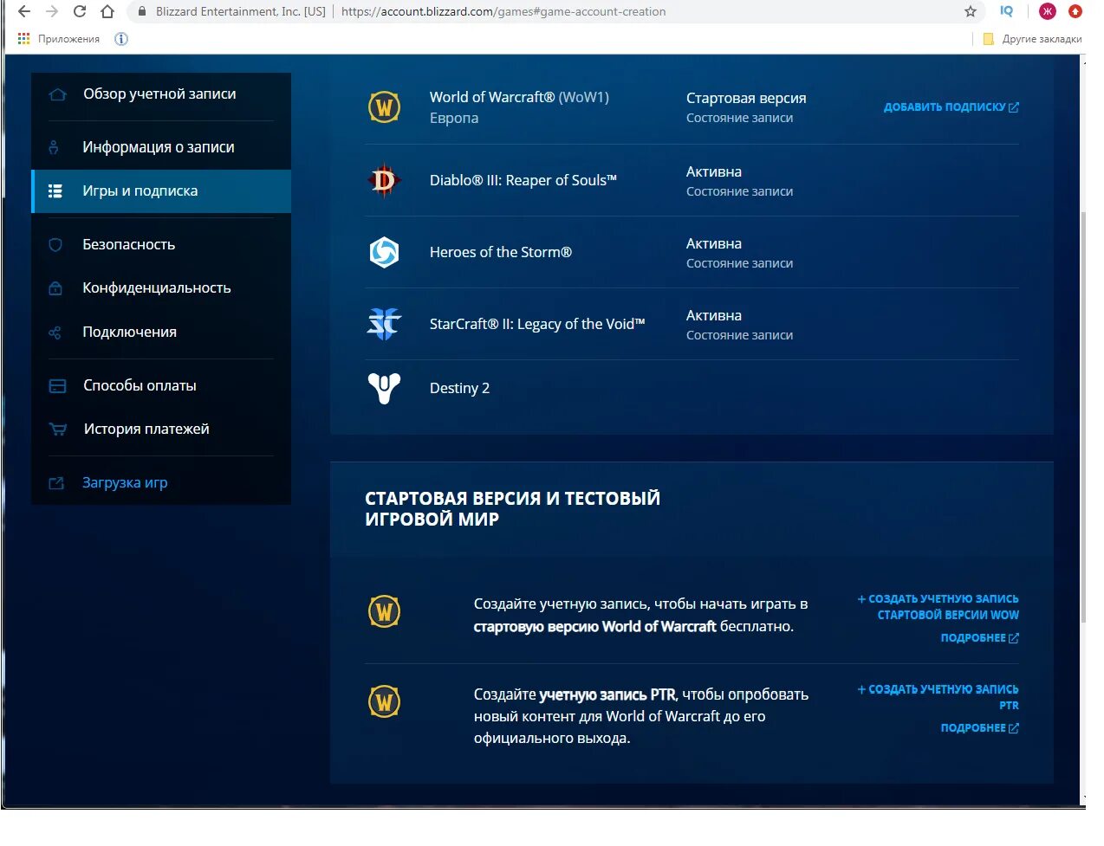Click the lock icon for privacy
Screen dimensions: 1104x846
click(55, 288)
